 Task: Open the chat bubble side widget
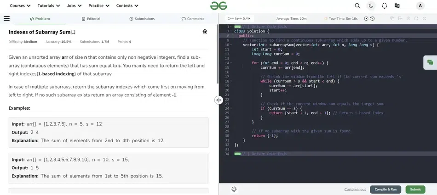[x=430, y=62]
